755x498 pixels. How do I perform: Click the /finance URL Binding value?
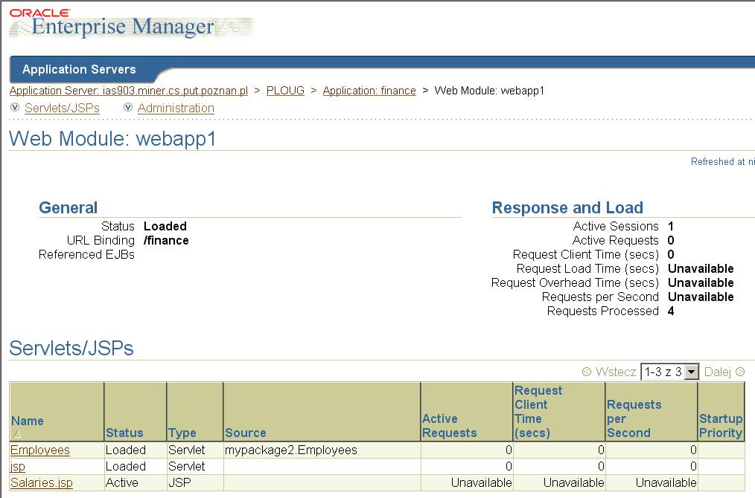[166, 240]
